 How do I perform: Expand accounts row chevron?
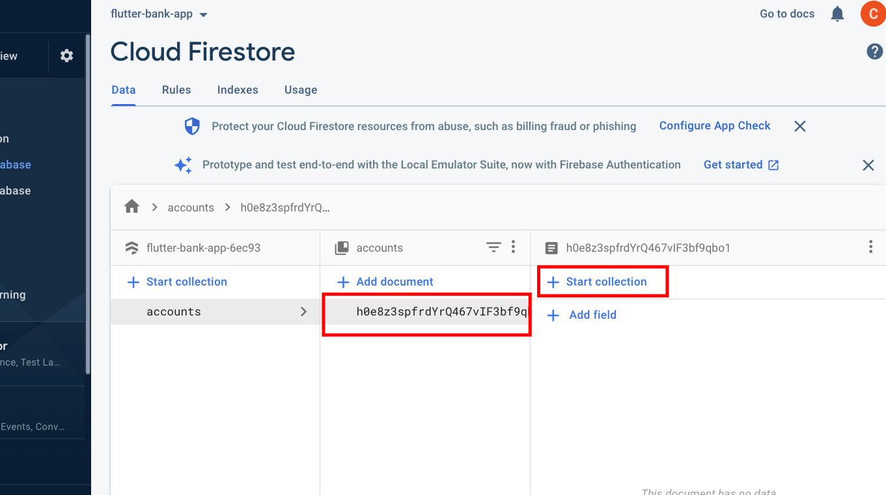(x=303, y=312)
